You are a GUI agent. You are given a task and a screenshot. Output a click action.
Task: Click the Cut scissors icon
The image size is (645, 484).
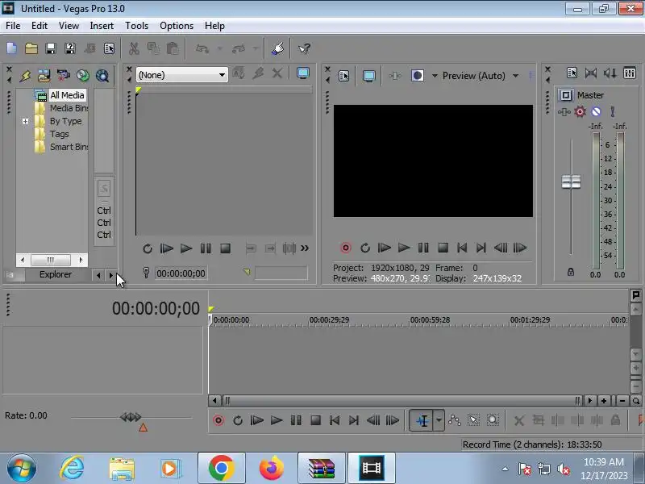click(x=134, y=48)
